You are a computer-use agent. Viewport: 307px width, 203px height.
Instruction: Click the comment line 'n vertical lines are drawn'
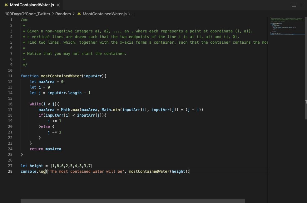pos(131,36)
